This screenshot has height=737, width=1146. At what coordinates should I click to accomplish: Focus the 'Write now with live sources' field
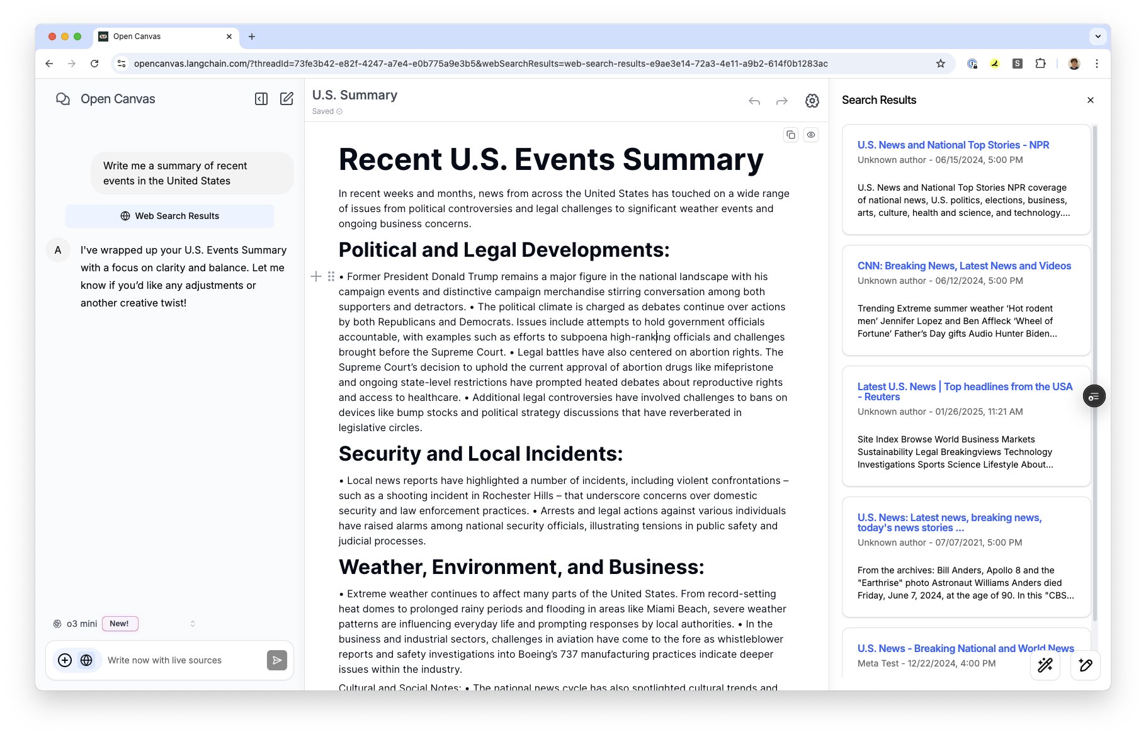(183, 660)
